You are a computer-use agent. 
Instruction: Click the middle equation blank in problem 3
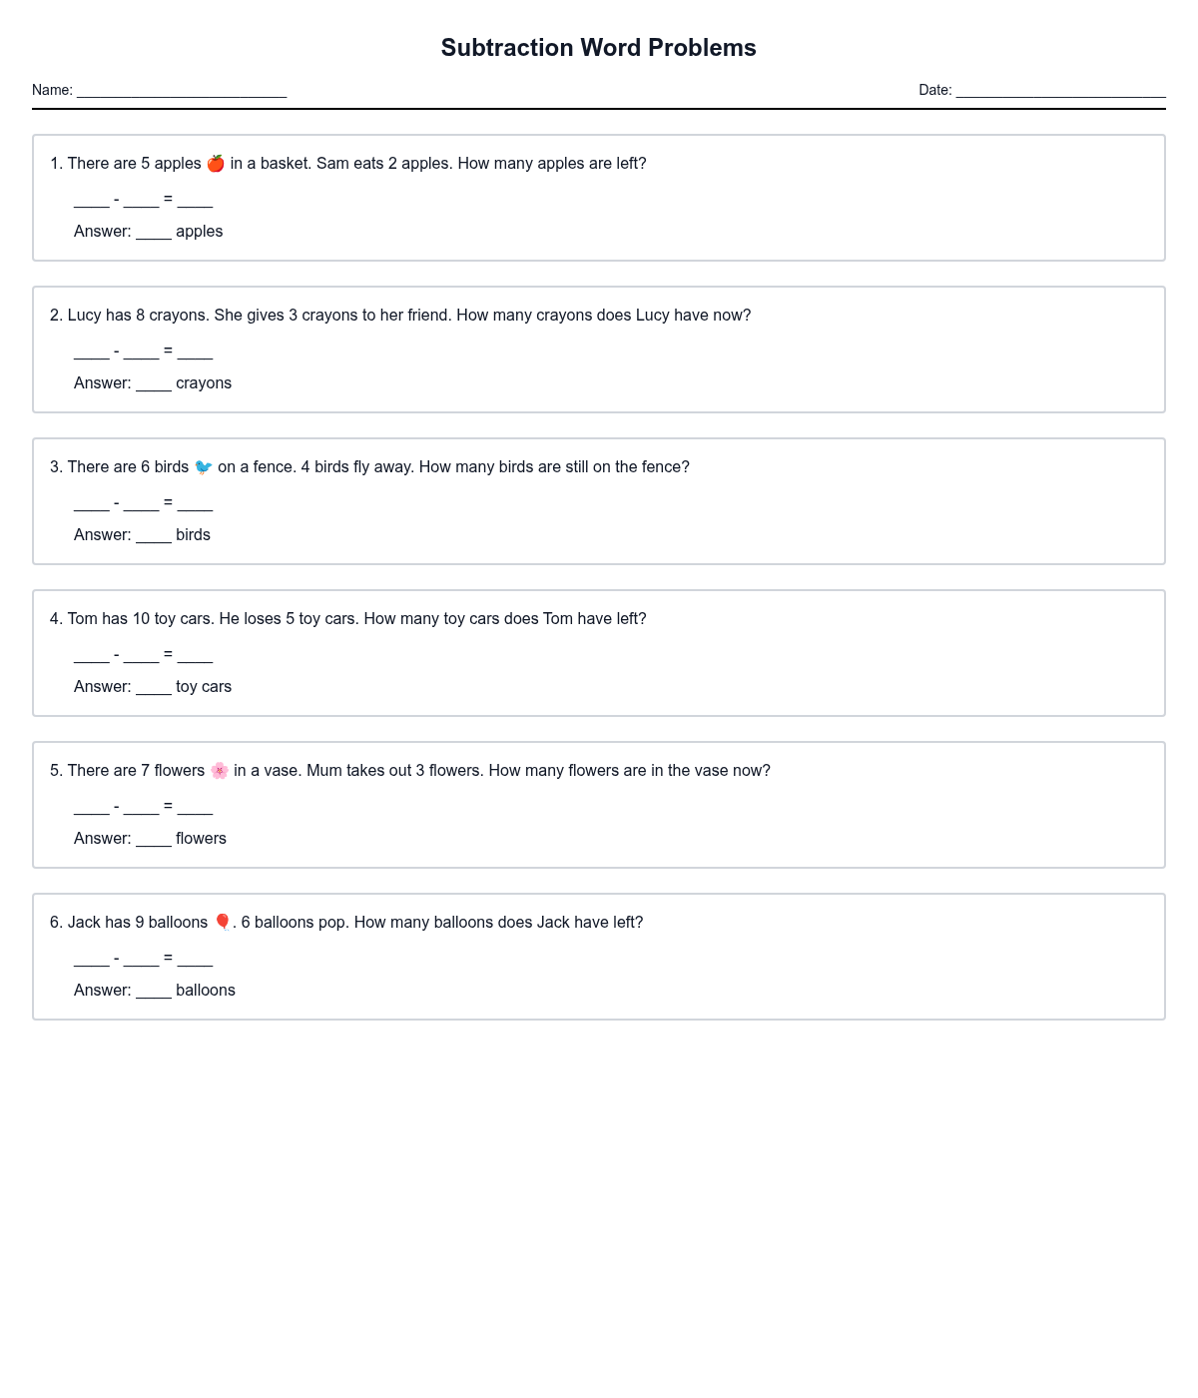tap(142, 504)
